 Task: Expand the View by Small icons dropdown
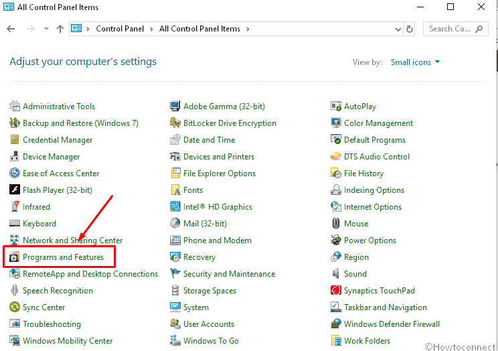coord(415,62)
